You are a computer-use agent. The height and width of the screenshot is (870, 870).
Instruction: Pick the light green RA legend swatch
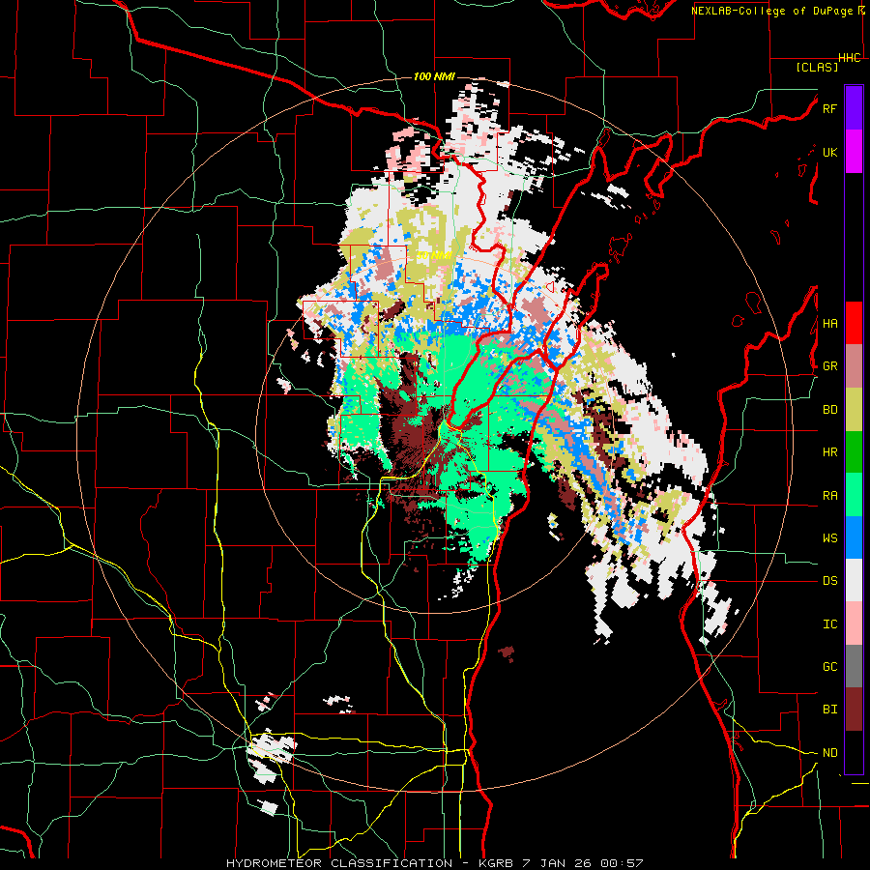click(x=854, y=495)
